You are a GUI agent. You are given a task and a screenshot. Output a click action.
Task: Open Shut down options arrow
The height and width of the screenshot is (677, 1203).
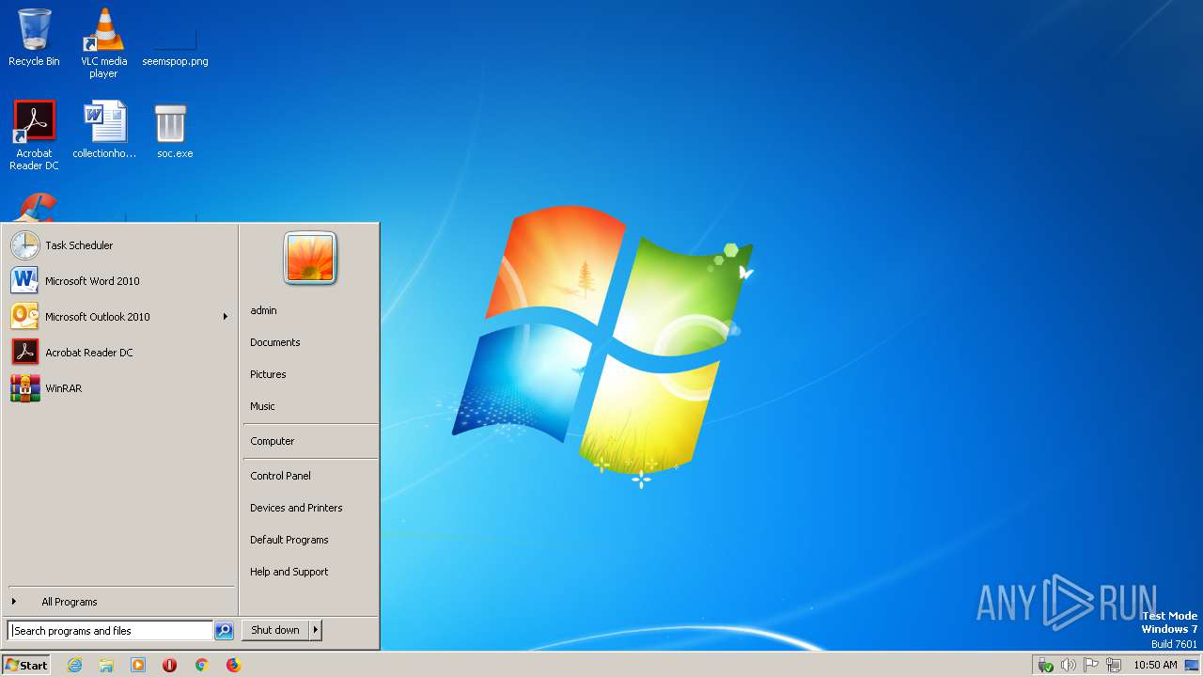(x=316, y=630)
